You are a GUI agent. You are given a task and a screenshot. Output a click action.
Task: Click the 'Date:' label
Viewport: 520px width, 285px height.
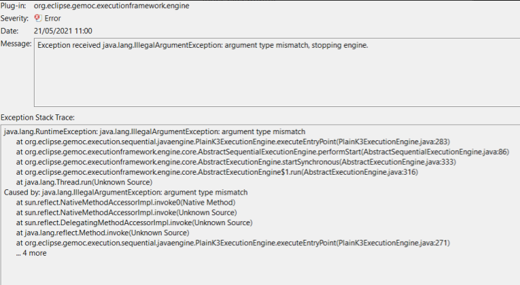[x=10, y=31]
